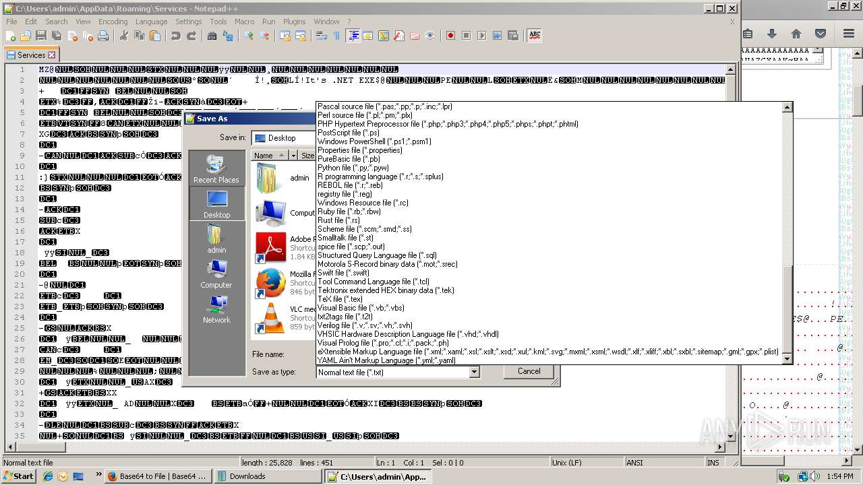This screenshot has width=863, height=485.
Task: Toggle synchronize horizontal scrolling
Action: coord(300,36)
